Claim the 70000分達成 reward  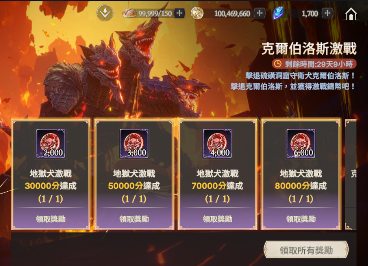(217, 219)
